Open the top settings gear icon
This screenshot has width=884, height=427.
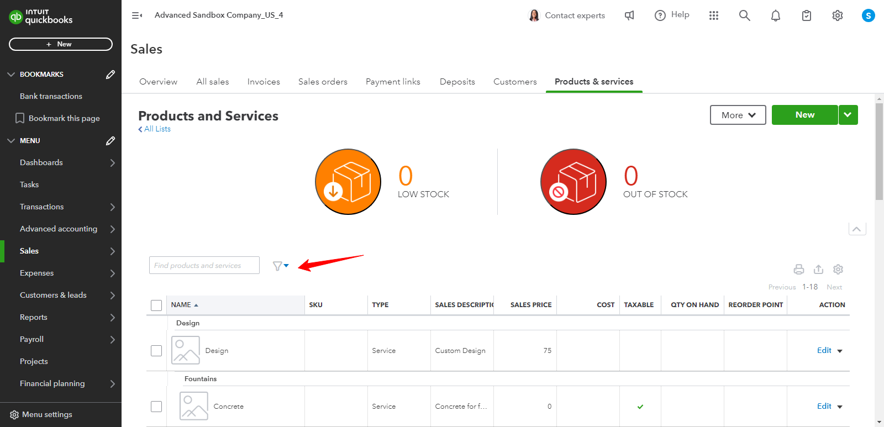pyautogui.click(x=838, y=15)
